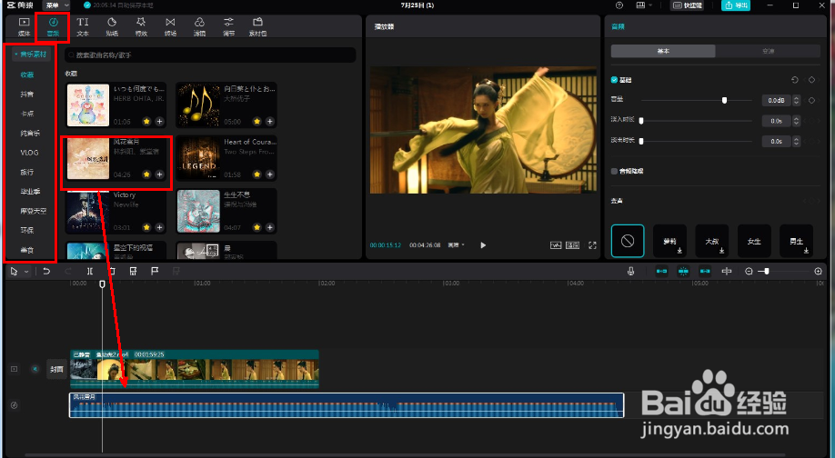Preview the LEGEND album cover thumbnail
The width and height of the screenshot is (835, 458).
(198, 158)
